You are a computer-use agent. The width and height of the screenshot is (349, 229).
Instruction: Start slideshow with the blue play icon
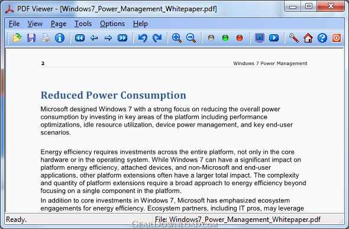[x=274, y=38]
